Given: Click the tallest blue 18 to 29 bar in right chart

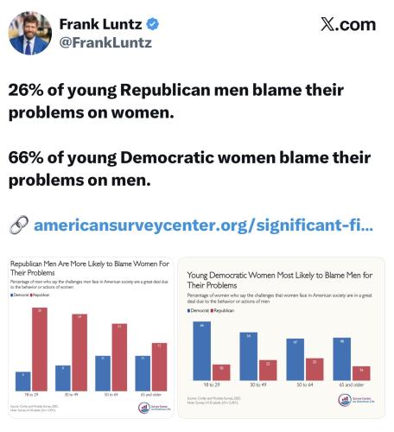Looking at the screenshot, I should tap(201, 351).
